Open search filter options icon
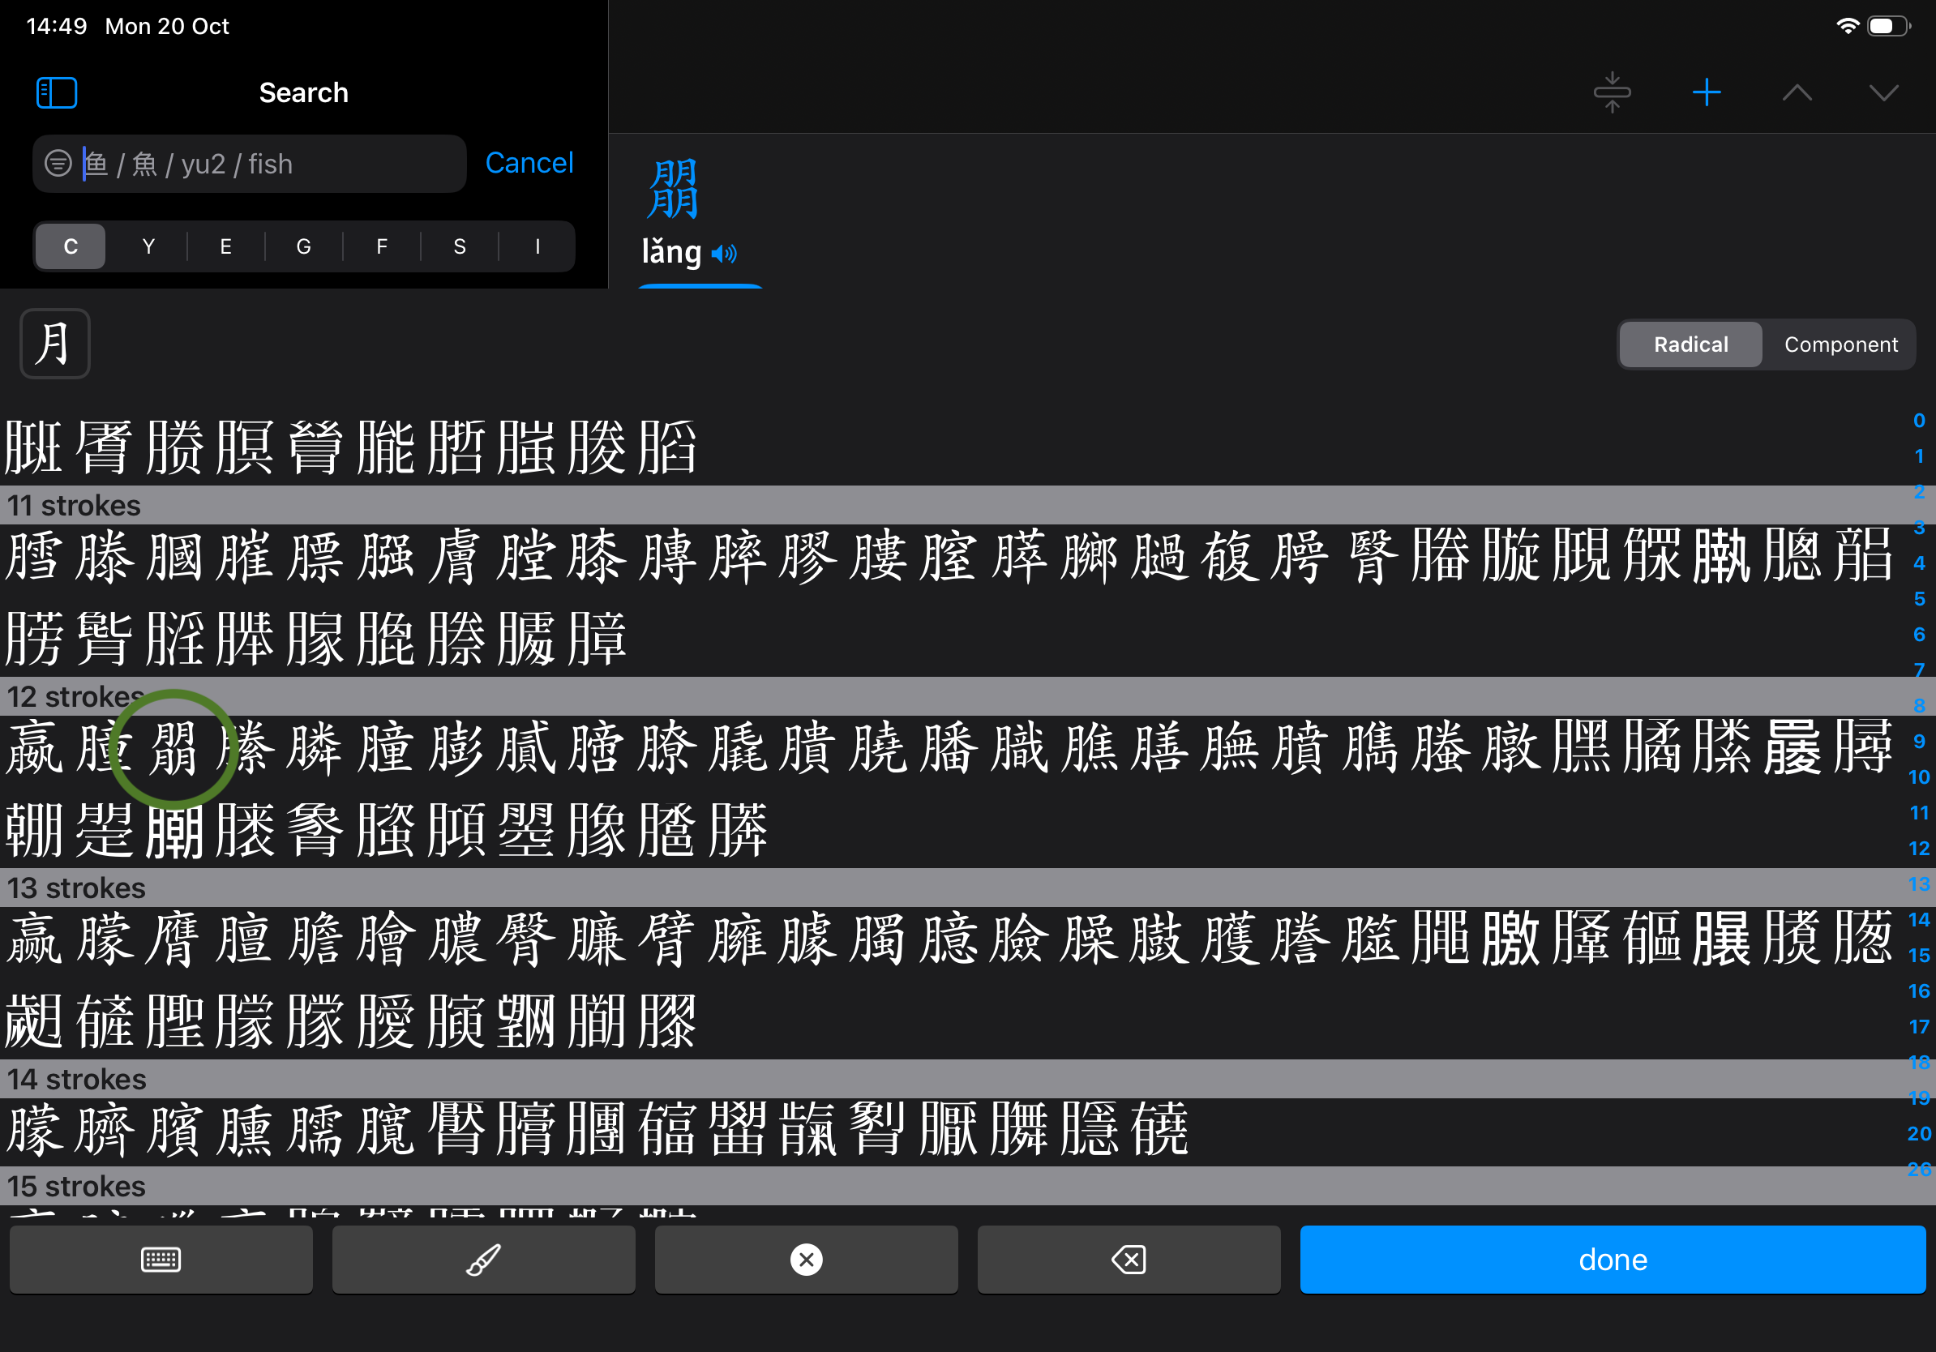Screen dimensions: 1936x1352 [x=58, y=164]
